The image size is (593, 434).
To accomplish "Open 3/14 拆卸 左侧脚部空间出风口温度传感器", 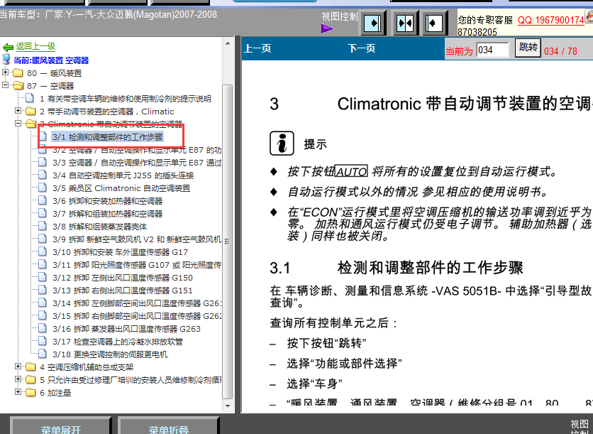I will [x=137, y=303].
